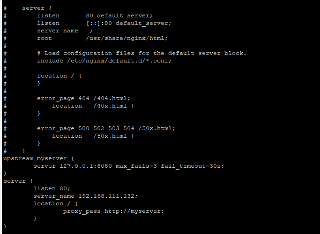
Task: Click 'fail_timeout=30s;' text
Action: [192, 166]
